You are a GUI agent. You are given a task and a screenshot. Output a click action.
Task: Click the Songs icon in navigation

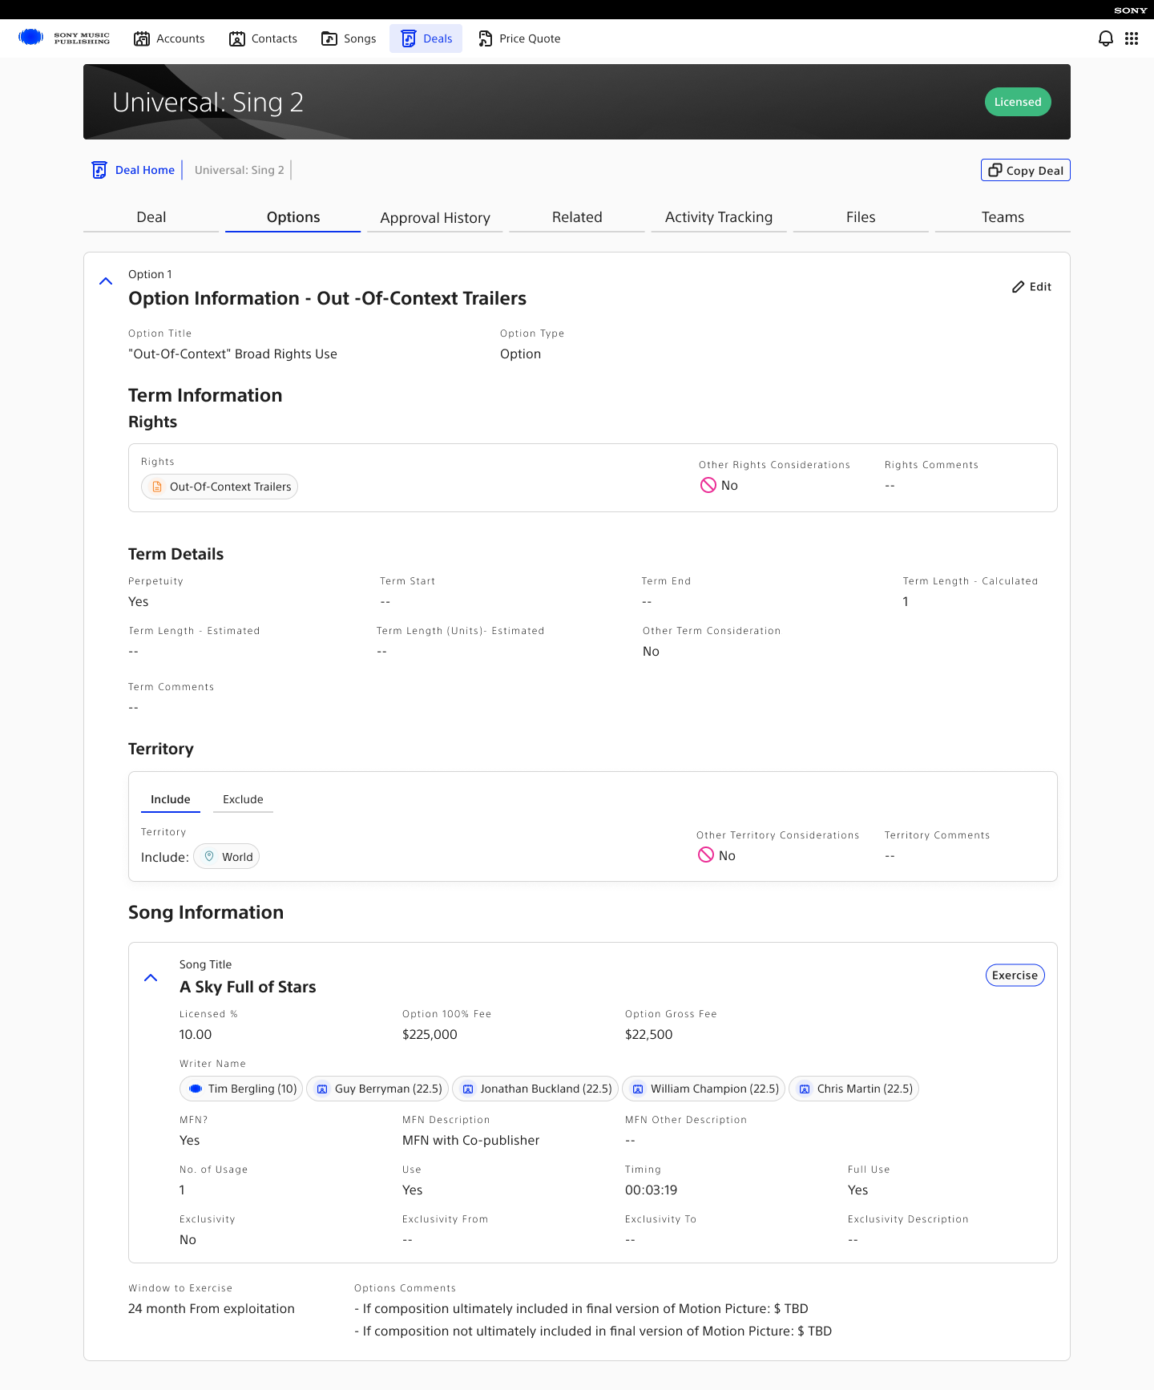click(329, 38)
